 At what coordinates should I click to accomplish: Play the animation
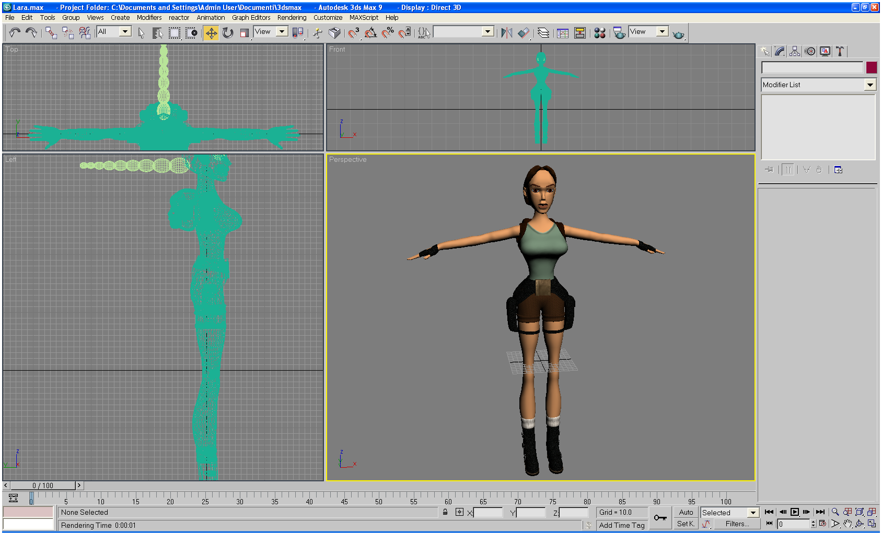click(795, 512)
